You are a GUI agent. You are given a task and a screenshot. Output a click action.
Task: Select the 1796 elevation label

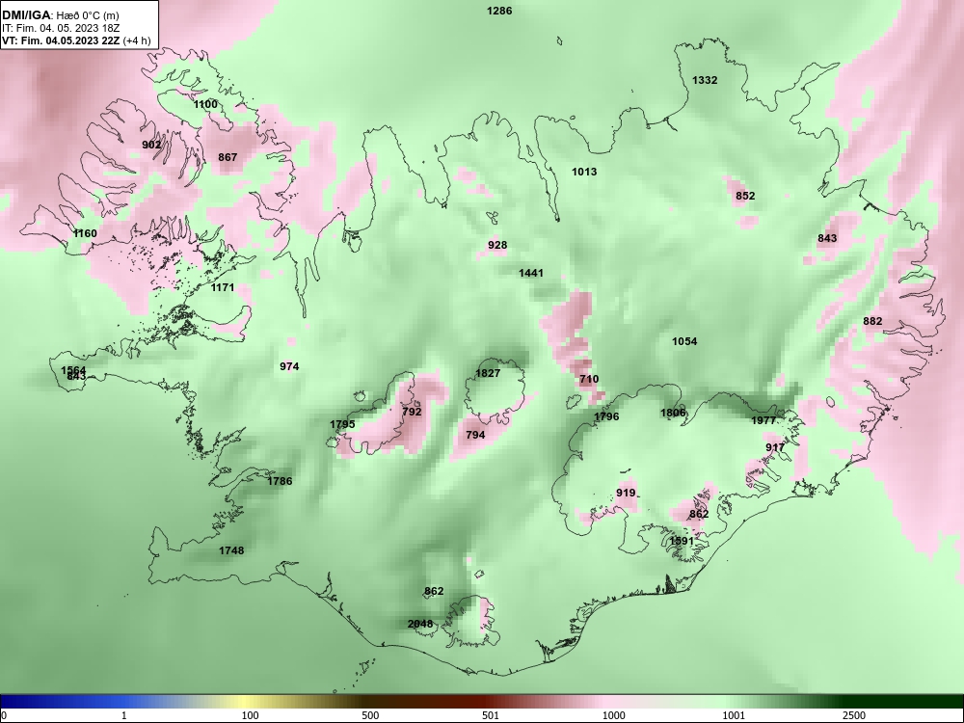(x=606, y=416)
